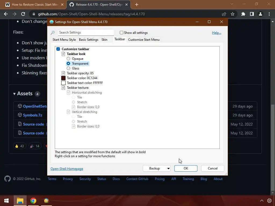Click Chrome icon on the taskbar

point(33,201)
